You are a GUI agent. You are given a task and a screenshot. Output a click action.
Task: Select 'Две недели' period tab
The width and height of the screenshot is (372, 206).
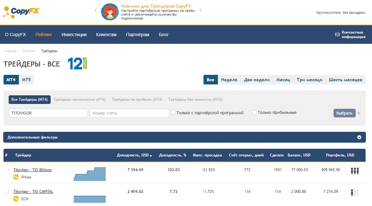coord(257,80)
